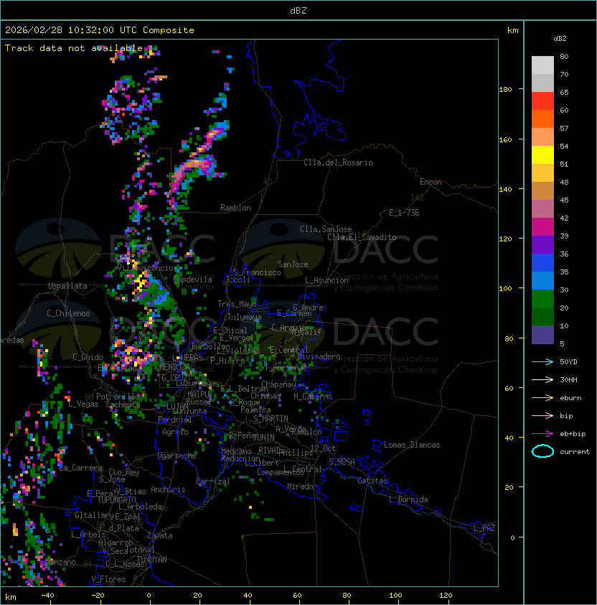The image size is (597, 605).
Task: Click the JUNIN map label
Action: (x=263, y=437)
